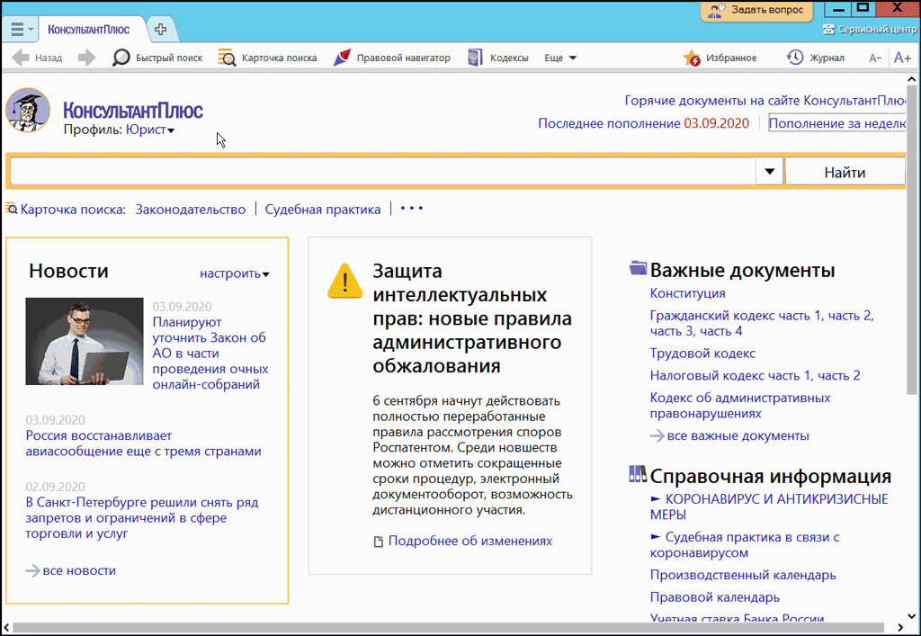
Task: Open Кодекс об административных правонарушениях
Action: [x=740, y=405]
